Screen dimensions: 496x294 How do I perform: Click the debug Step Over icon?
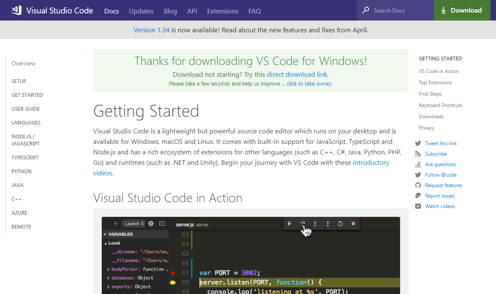click(302, 223)
